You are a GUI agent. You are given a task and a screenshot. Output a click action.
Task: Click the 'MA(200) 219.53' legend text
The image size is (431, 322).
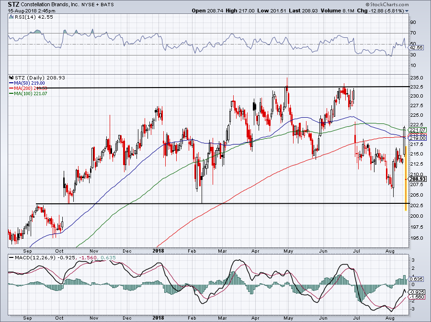[x=31, y=88]
